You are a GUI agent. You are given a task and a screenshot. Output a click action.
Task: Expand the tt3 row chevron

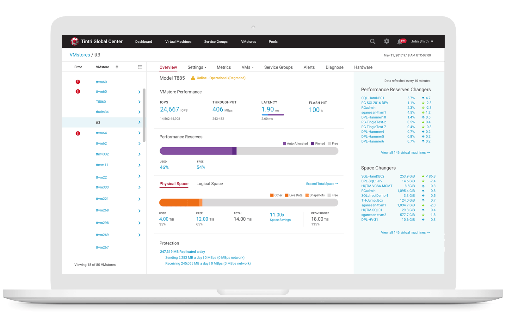139,122
